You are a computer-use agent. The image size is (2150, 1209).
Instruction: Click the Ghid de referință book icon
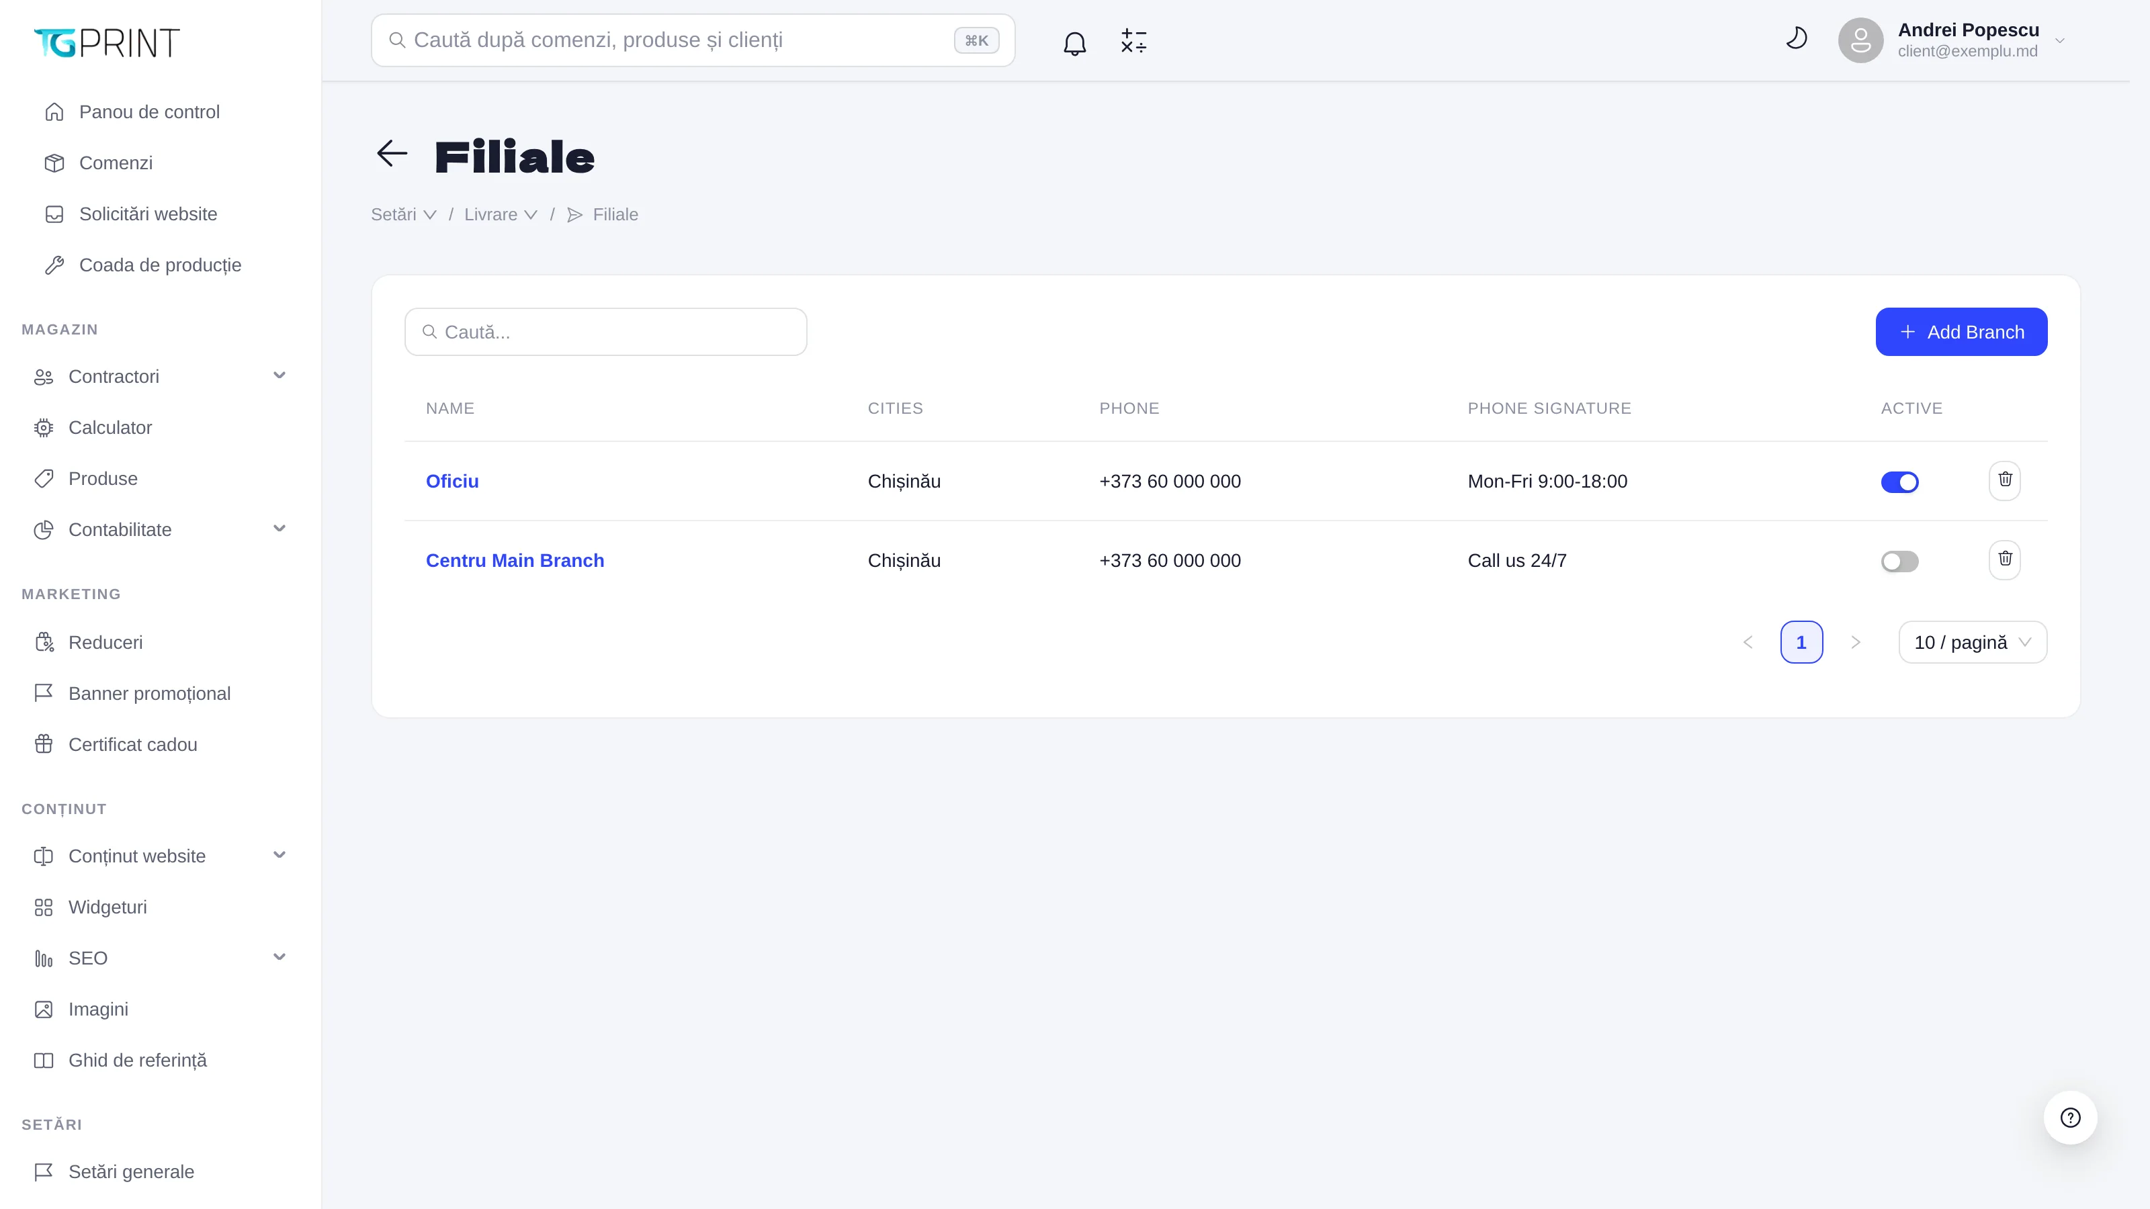(44, 1061)
